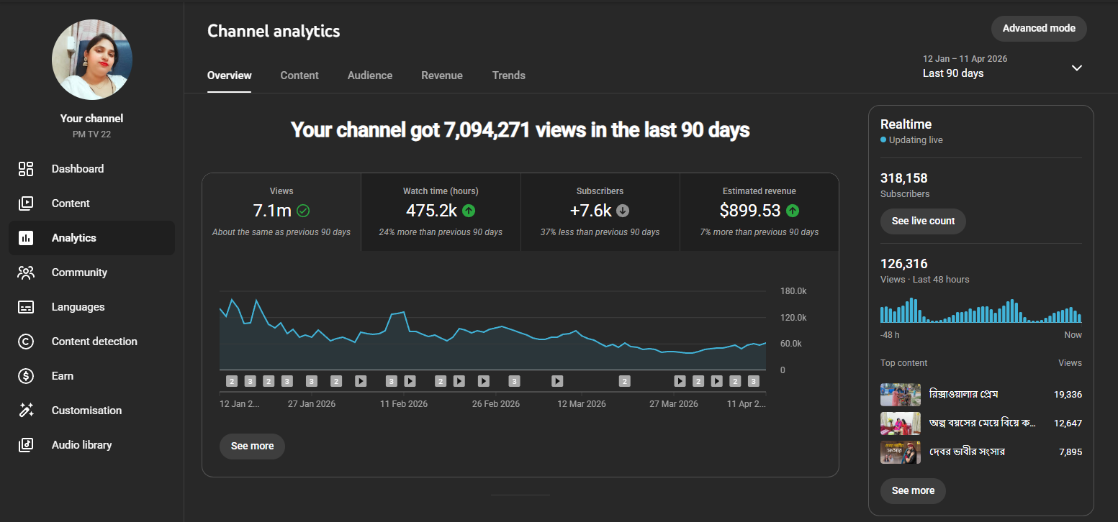Open Audio library via its icon
1118x522 pixels.
click(x=26, y=445)
